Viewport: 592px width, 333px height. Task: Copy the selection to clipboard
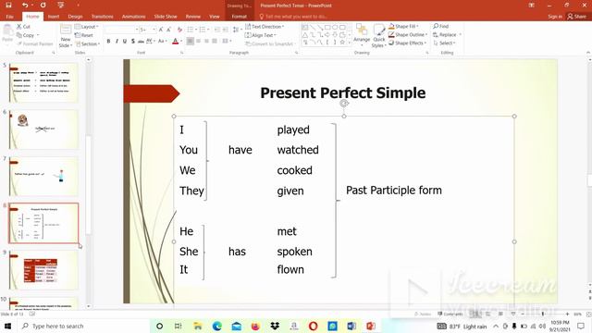click(x=25, y=35)
